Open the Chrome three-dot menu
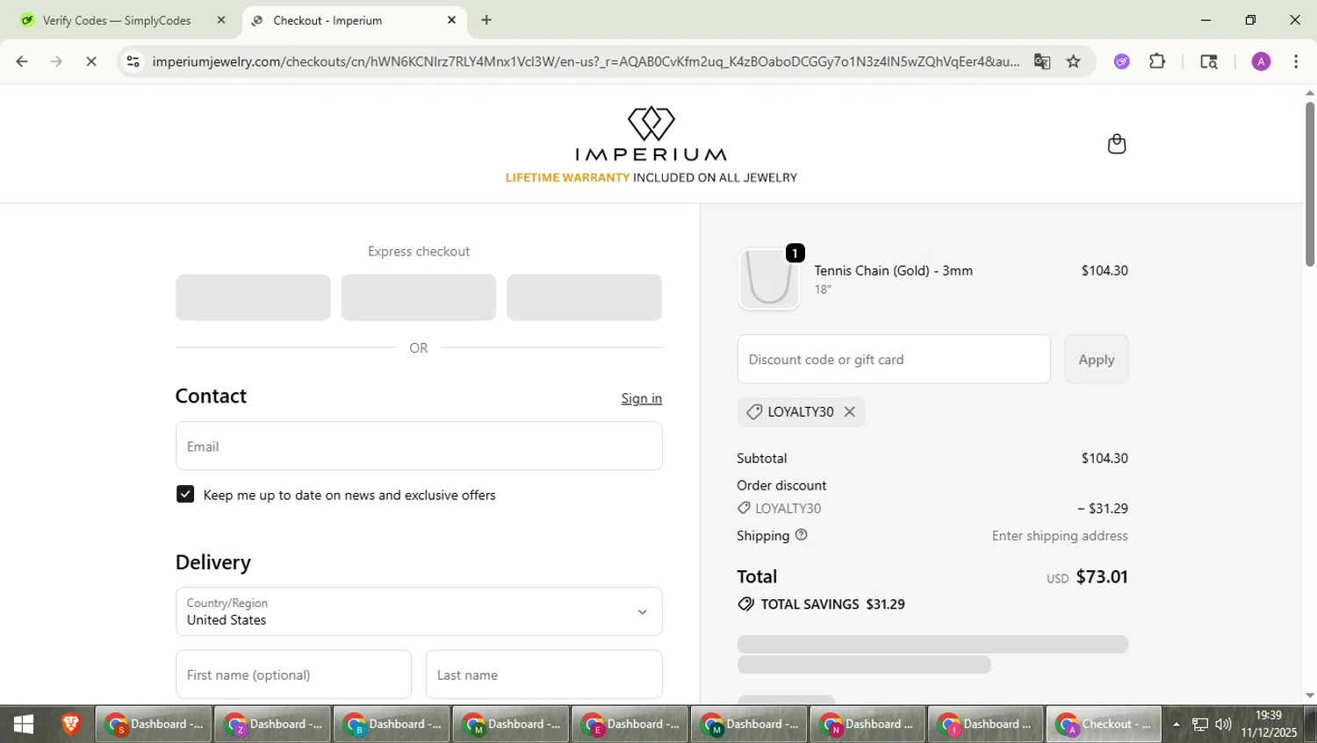 [1296, 61]
